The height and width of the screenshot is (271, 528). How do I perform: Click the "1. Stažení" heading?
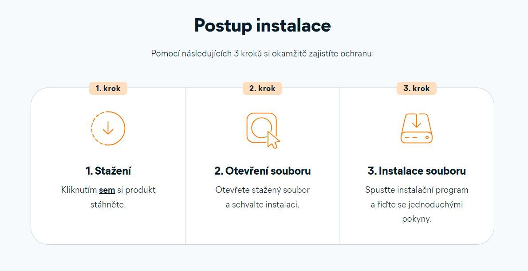tap(108, 171)
